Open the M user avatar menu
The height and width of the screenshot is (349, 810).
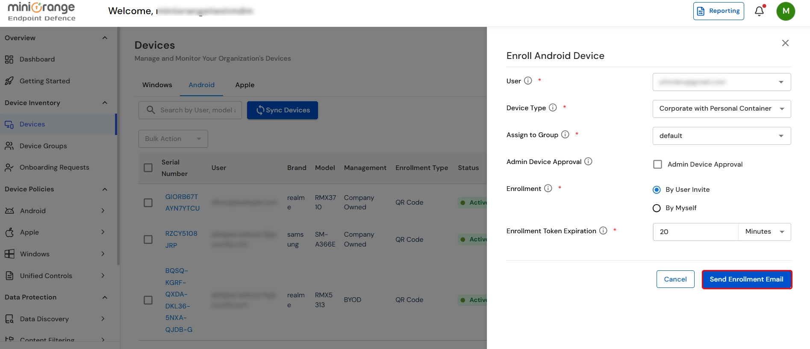point(786,11)
